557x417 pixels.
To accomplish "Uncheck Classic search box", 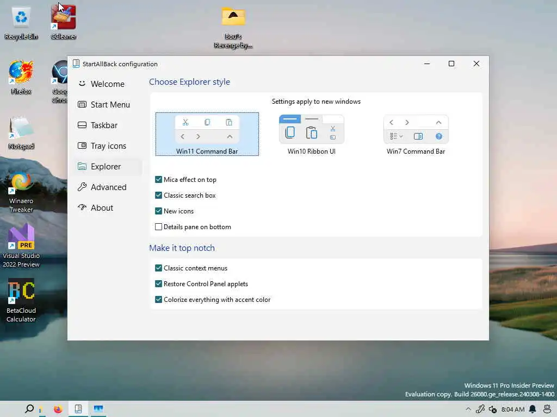I will (x=158, y=195).
